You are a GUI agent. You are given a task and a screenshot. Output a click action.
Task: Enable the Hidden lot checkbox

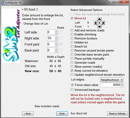click(72, 42)
